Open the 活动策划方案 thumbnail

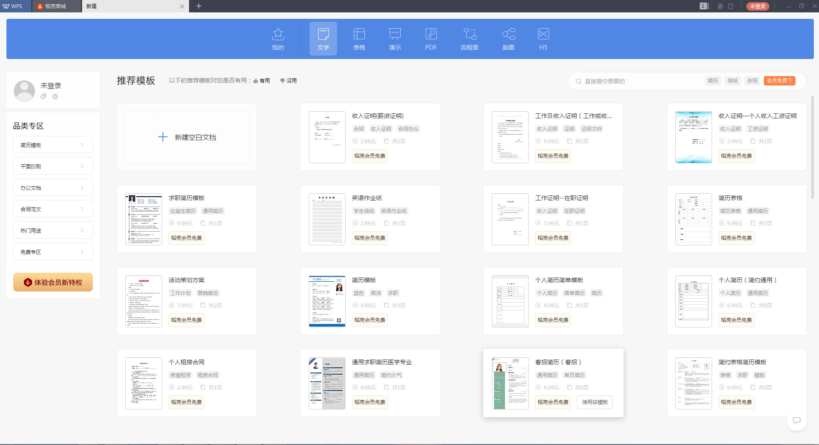point(144,301)
